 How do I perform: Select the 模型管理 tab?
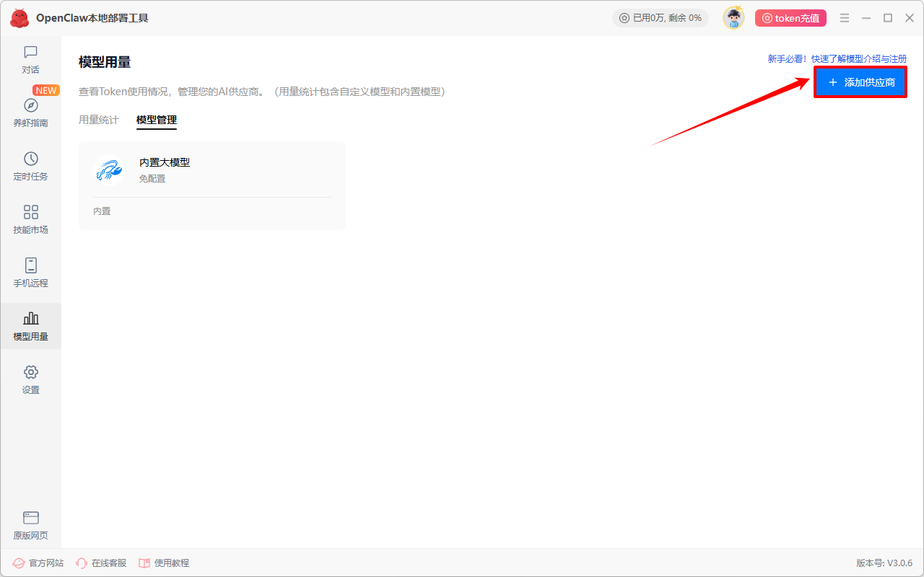157,120
